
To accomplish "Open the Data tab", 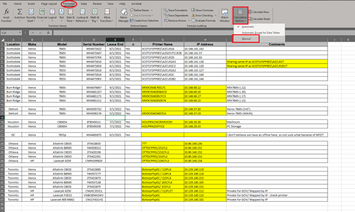I will 84,4.
